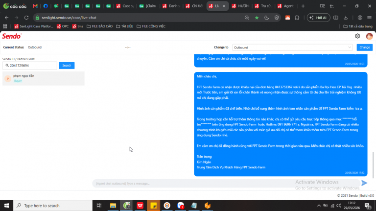The image size is (376, 211).
Task: Close the active live-chat tab
Action: pyautogui.click(x=224, y=6)
